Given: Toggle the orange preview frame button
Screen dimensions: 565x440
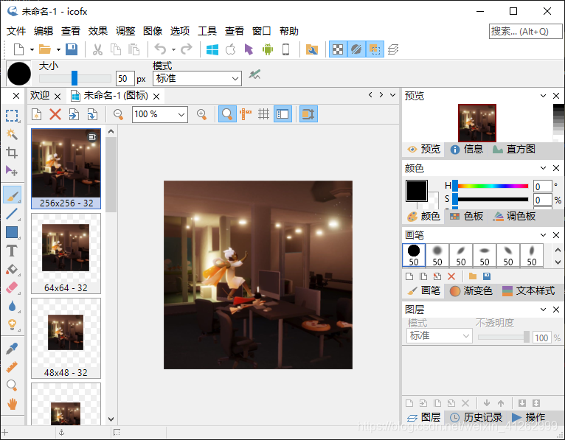Looking at the screenshot, I should 308,114.
